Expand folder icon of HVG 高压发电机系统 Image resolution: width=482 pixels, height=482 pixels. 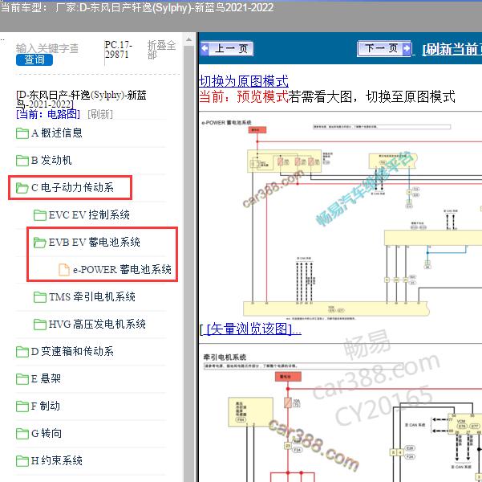point(40,325)
